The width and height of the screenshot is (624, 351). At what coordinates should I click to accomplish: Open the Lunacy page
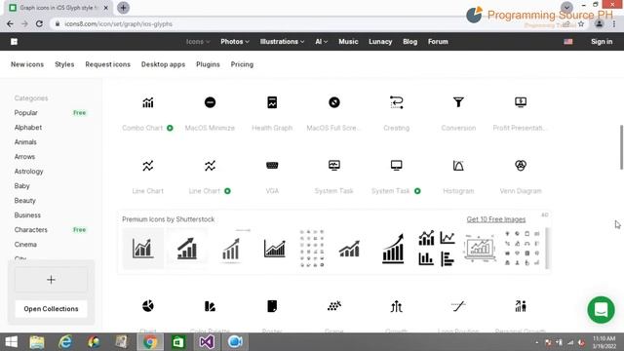coord(380,41)
